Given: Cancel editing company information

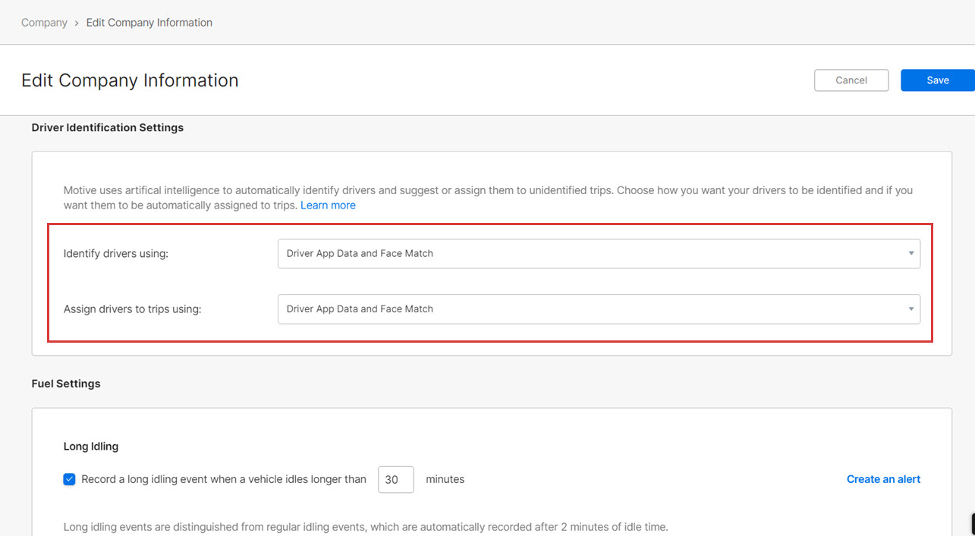Looking at the screenshot, I should pyautogui.click(x=851, y=80).
